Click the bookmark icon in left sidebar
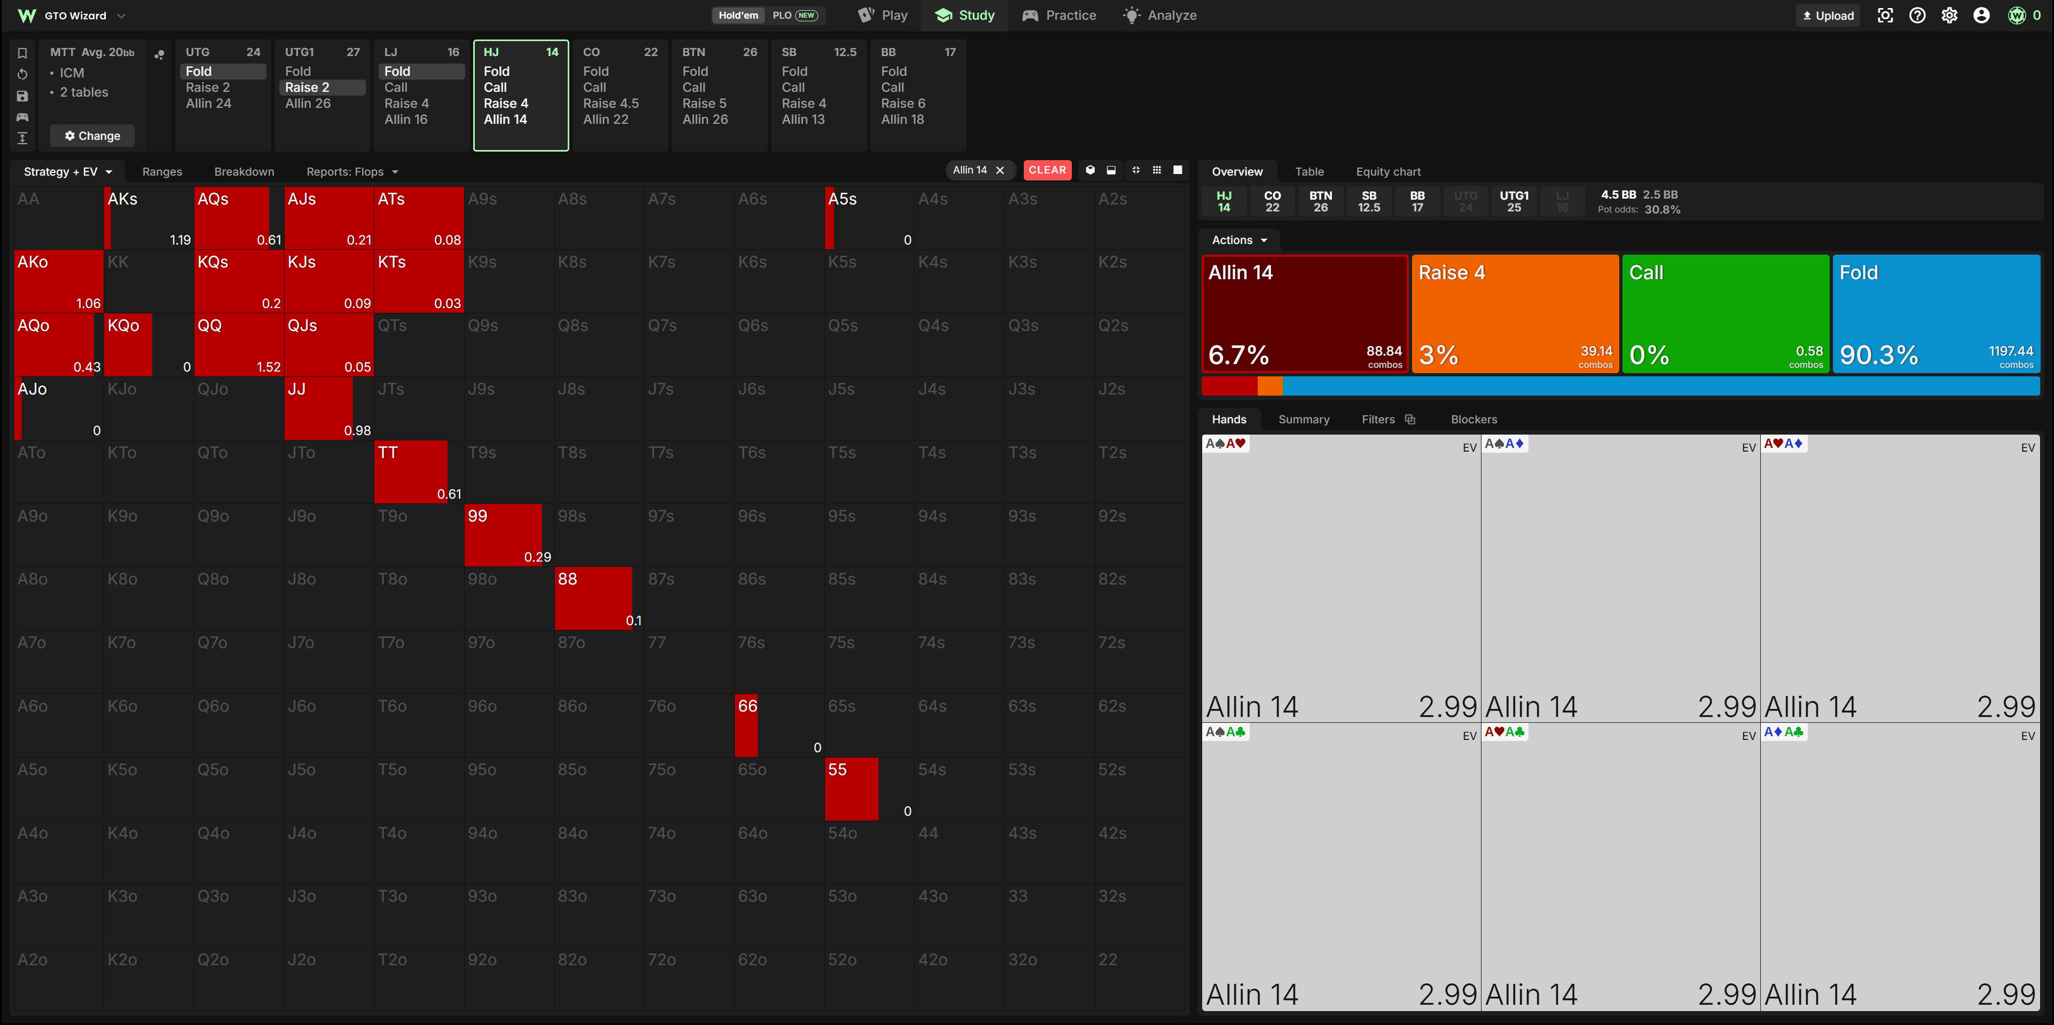Image resolution: width=2054 pixels, height=1025 pixels. pos(22,53)
